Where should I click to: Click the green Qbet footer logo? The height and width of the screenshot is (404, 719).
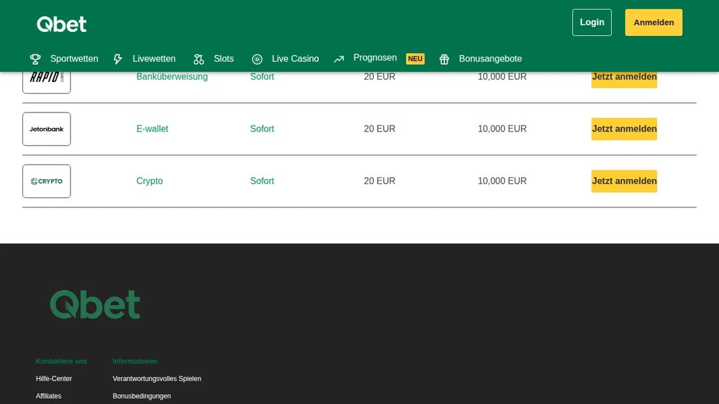pyautogui.click(x=95, y=304)
